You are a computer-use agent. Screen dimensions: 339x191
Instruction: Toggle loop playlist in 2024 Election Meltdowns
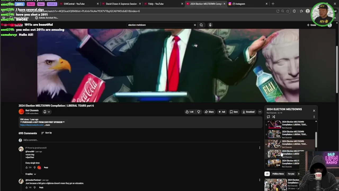pos(268,117)
